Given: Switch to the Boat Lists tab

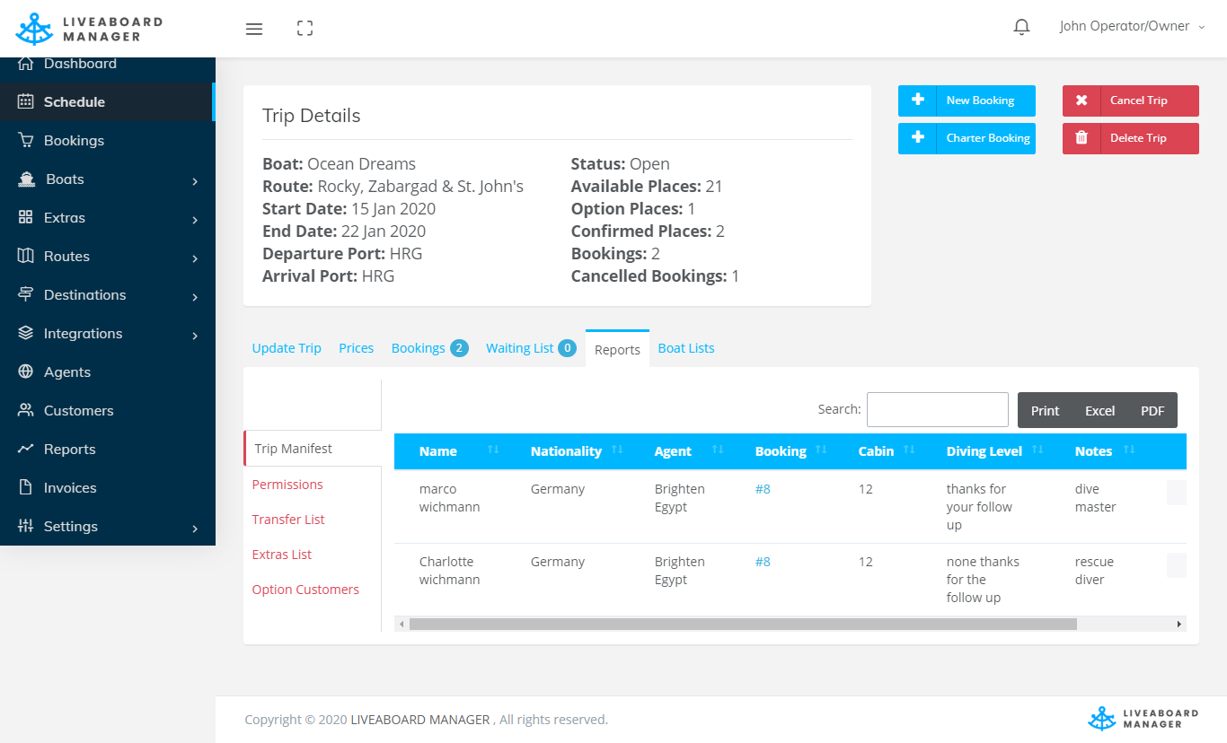Looking at the screenshot, I should click(686, 348).
